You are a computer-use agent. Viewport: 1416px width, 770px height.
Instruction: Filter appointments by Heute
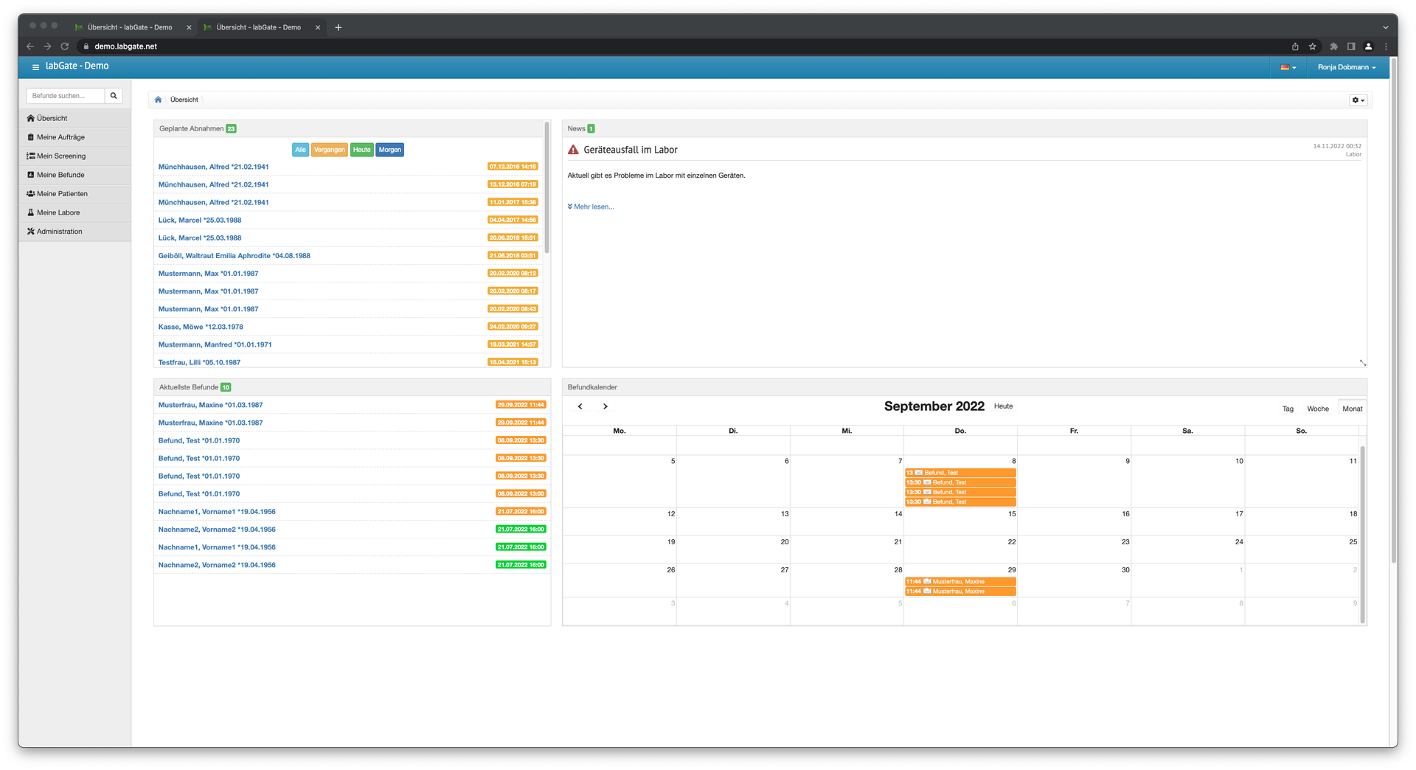click(361, 150)
